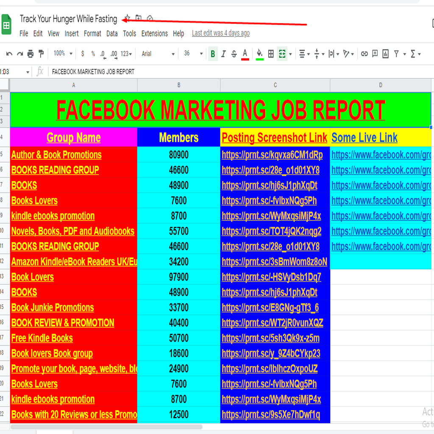The width and height of the screenshot is (434, 434).
Task: Format cells as percent
Action: click(x=93, y=53)
